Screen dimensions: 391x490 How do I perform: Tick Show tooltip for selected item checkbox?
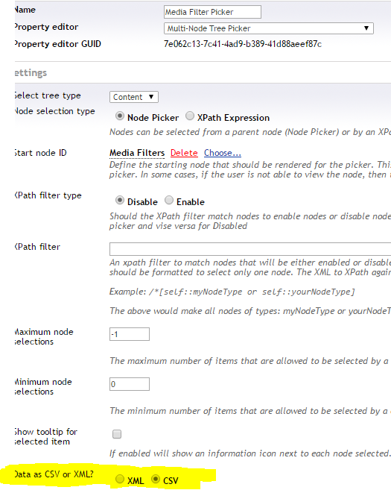117,434
